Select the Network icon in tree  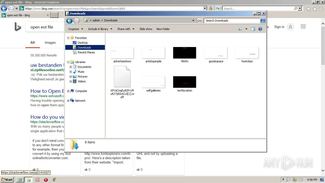pos(72,101)
